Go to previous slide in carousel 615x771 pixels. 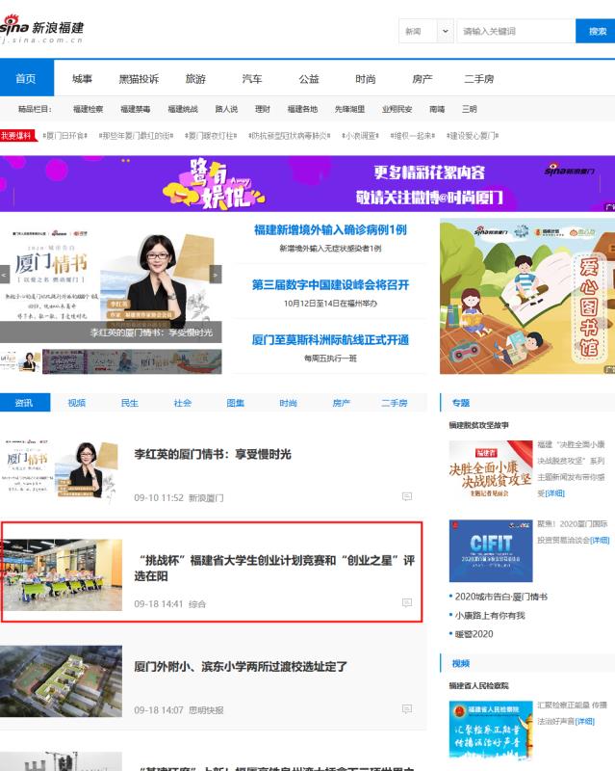[x=5, y=275]
